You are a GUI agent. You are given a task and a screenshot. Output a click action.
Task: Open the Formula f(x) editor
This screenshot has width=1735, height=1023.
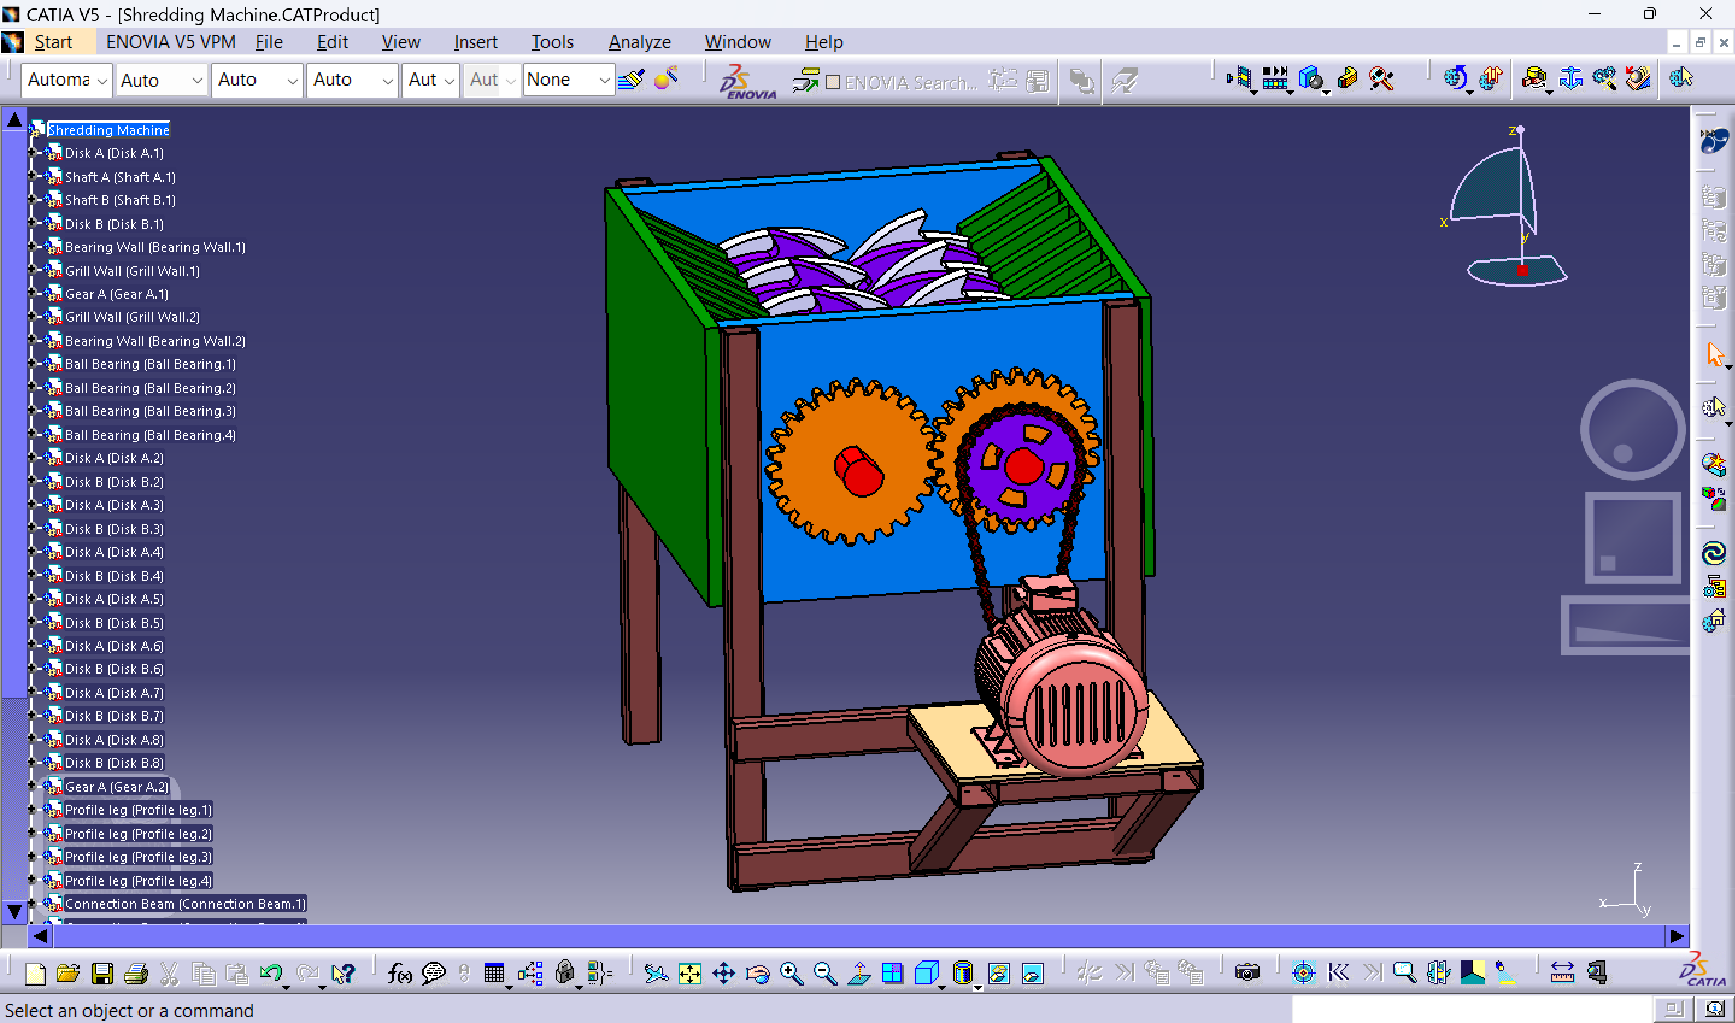point(400,972)
